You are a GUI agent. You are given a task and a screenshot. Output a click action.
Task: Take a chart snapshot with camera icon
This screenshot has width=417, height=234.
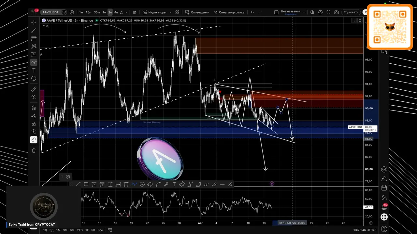pos(336,12)
